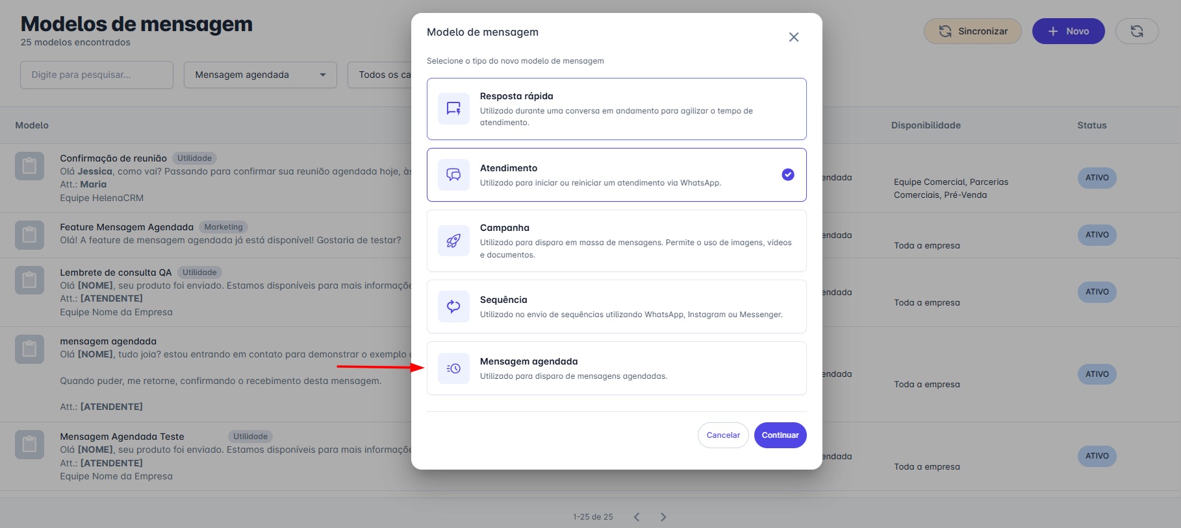Click the Cancelar button

point(722,435)
